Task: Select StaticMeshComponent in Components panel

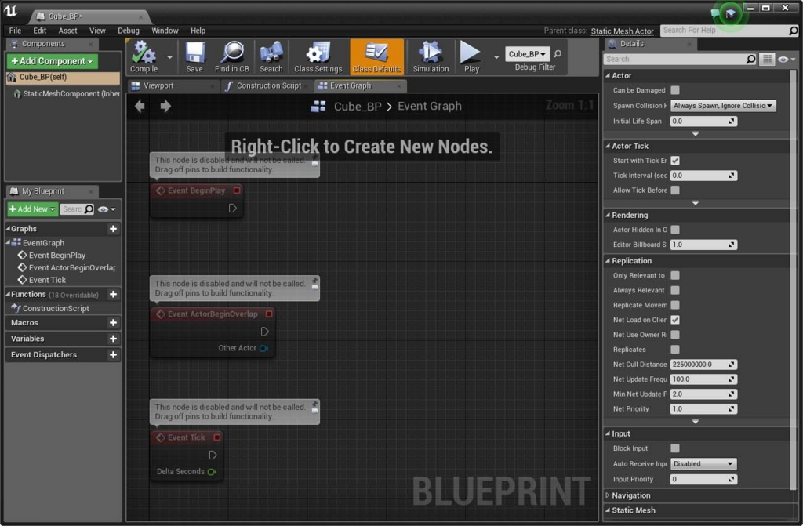Action: pos(66,94)
